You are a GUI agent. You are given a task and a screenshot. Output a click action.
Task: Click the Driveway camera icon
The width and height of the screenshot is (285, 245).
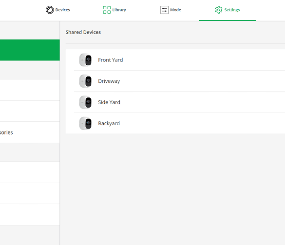[x=85, y=81]
